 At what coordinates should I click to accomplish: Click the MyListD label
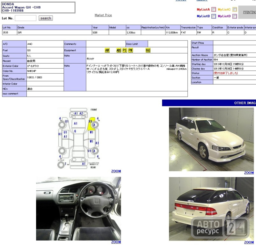tap(224, 16)
